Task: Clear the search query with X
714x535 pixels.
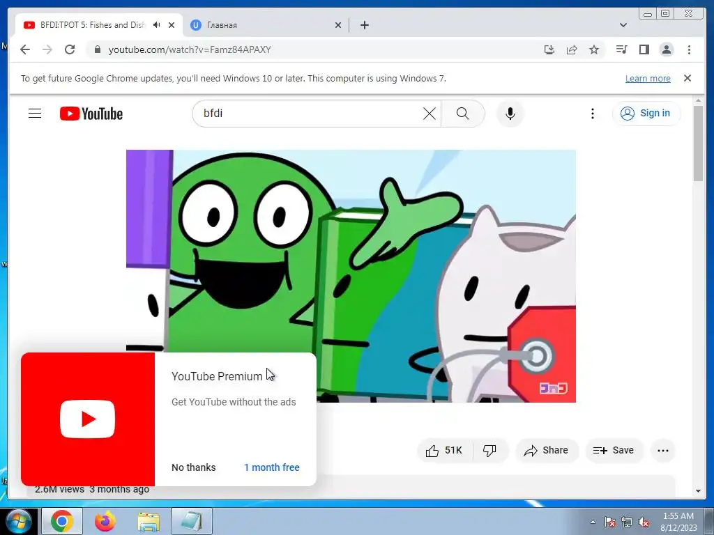Action: 430,114
